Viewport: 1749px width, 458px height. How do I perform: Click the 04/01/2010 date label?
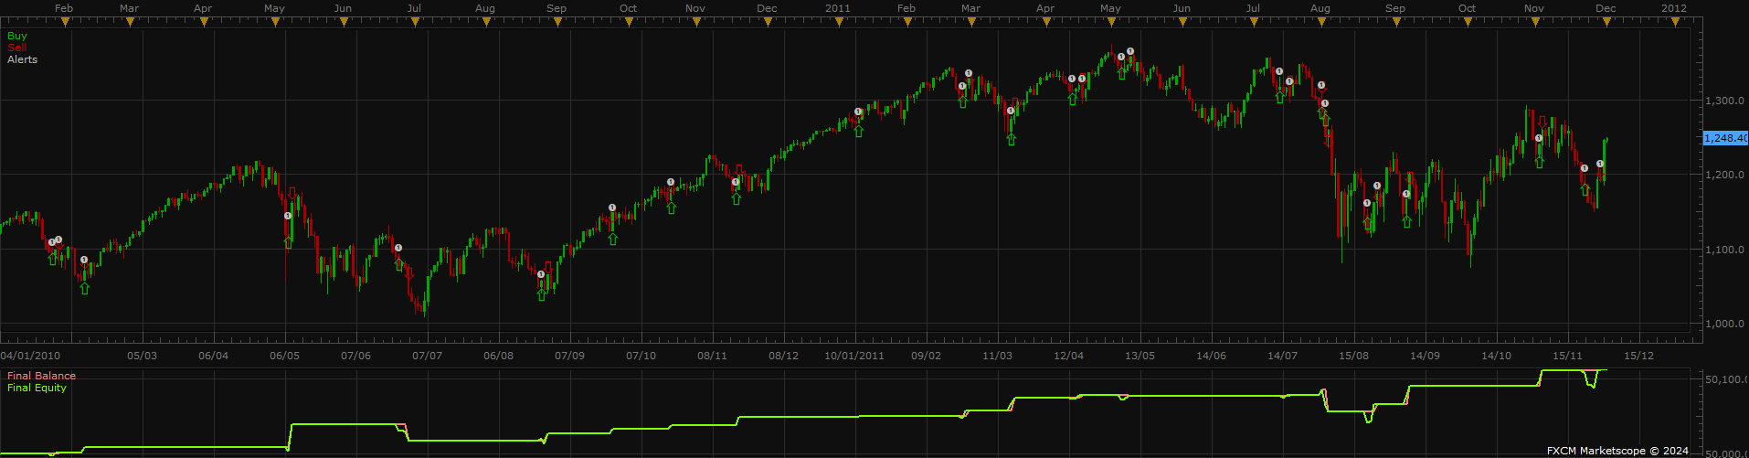pos(30,356)
